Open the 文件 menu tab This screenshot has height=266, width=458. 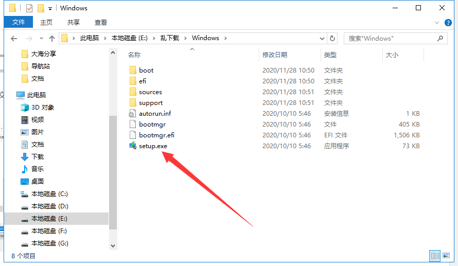point(19,23)
